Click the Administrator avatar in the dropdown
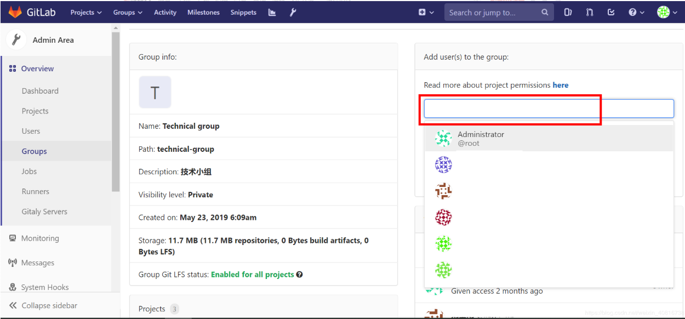The width and height of the screenshot is (685, 319). 443,138
